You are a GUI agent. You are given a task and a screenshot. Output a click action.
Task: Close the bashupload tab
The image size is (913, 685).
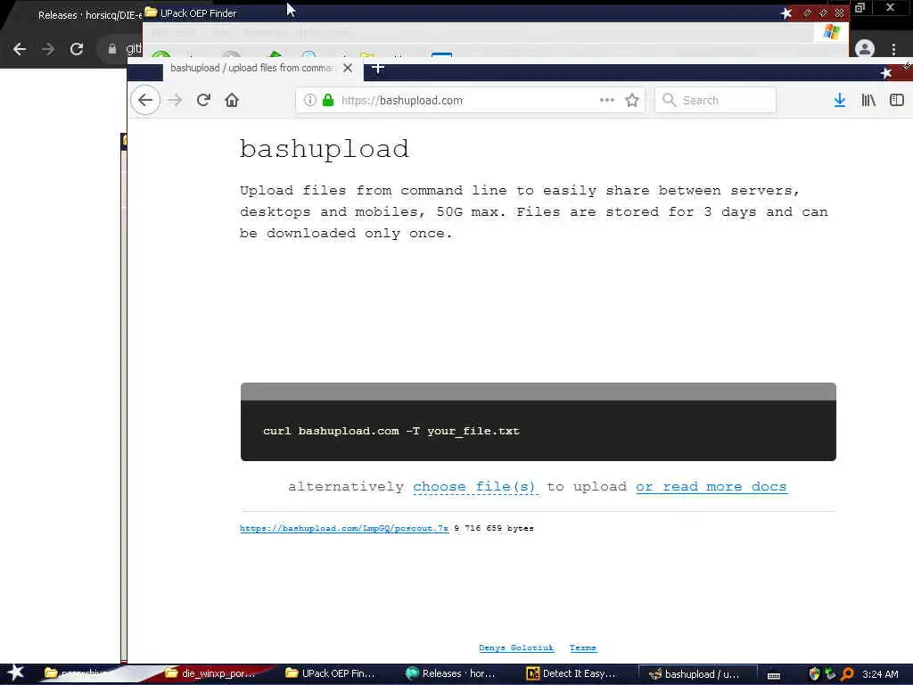tap(348, 68)
